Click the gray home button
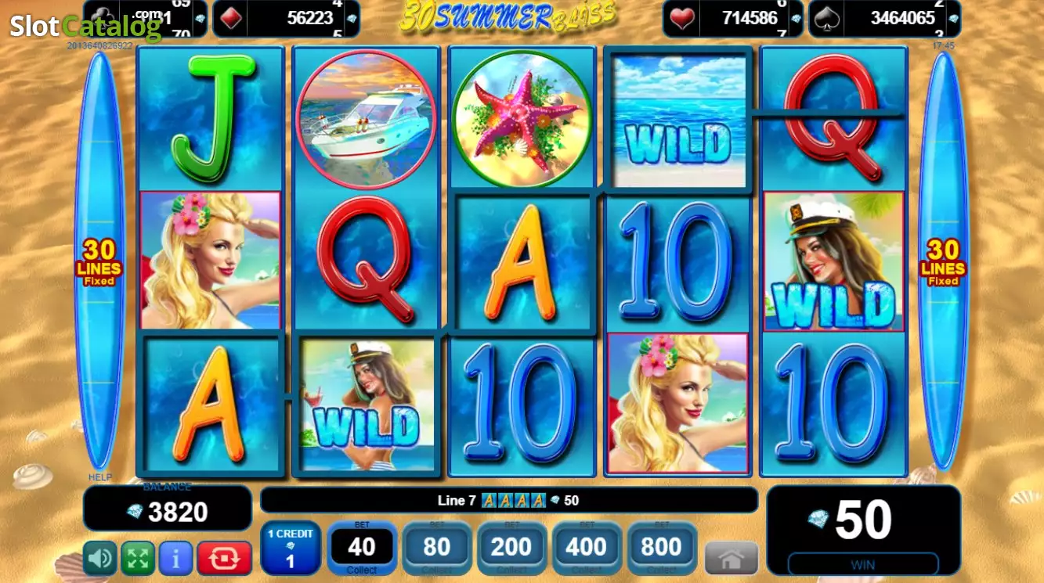The height and width of the screenshot is (583, 1044). click(x=732, y=558)
